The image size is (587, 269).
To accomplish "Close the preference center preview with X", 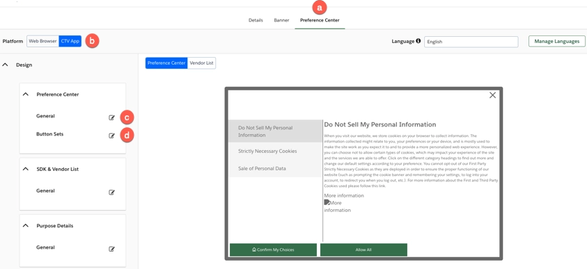I will 493,95.
